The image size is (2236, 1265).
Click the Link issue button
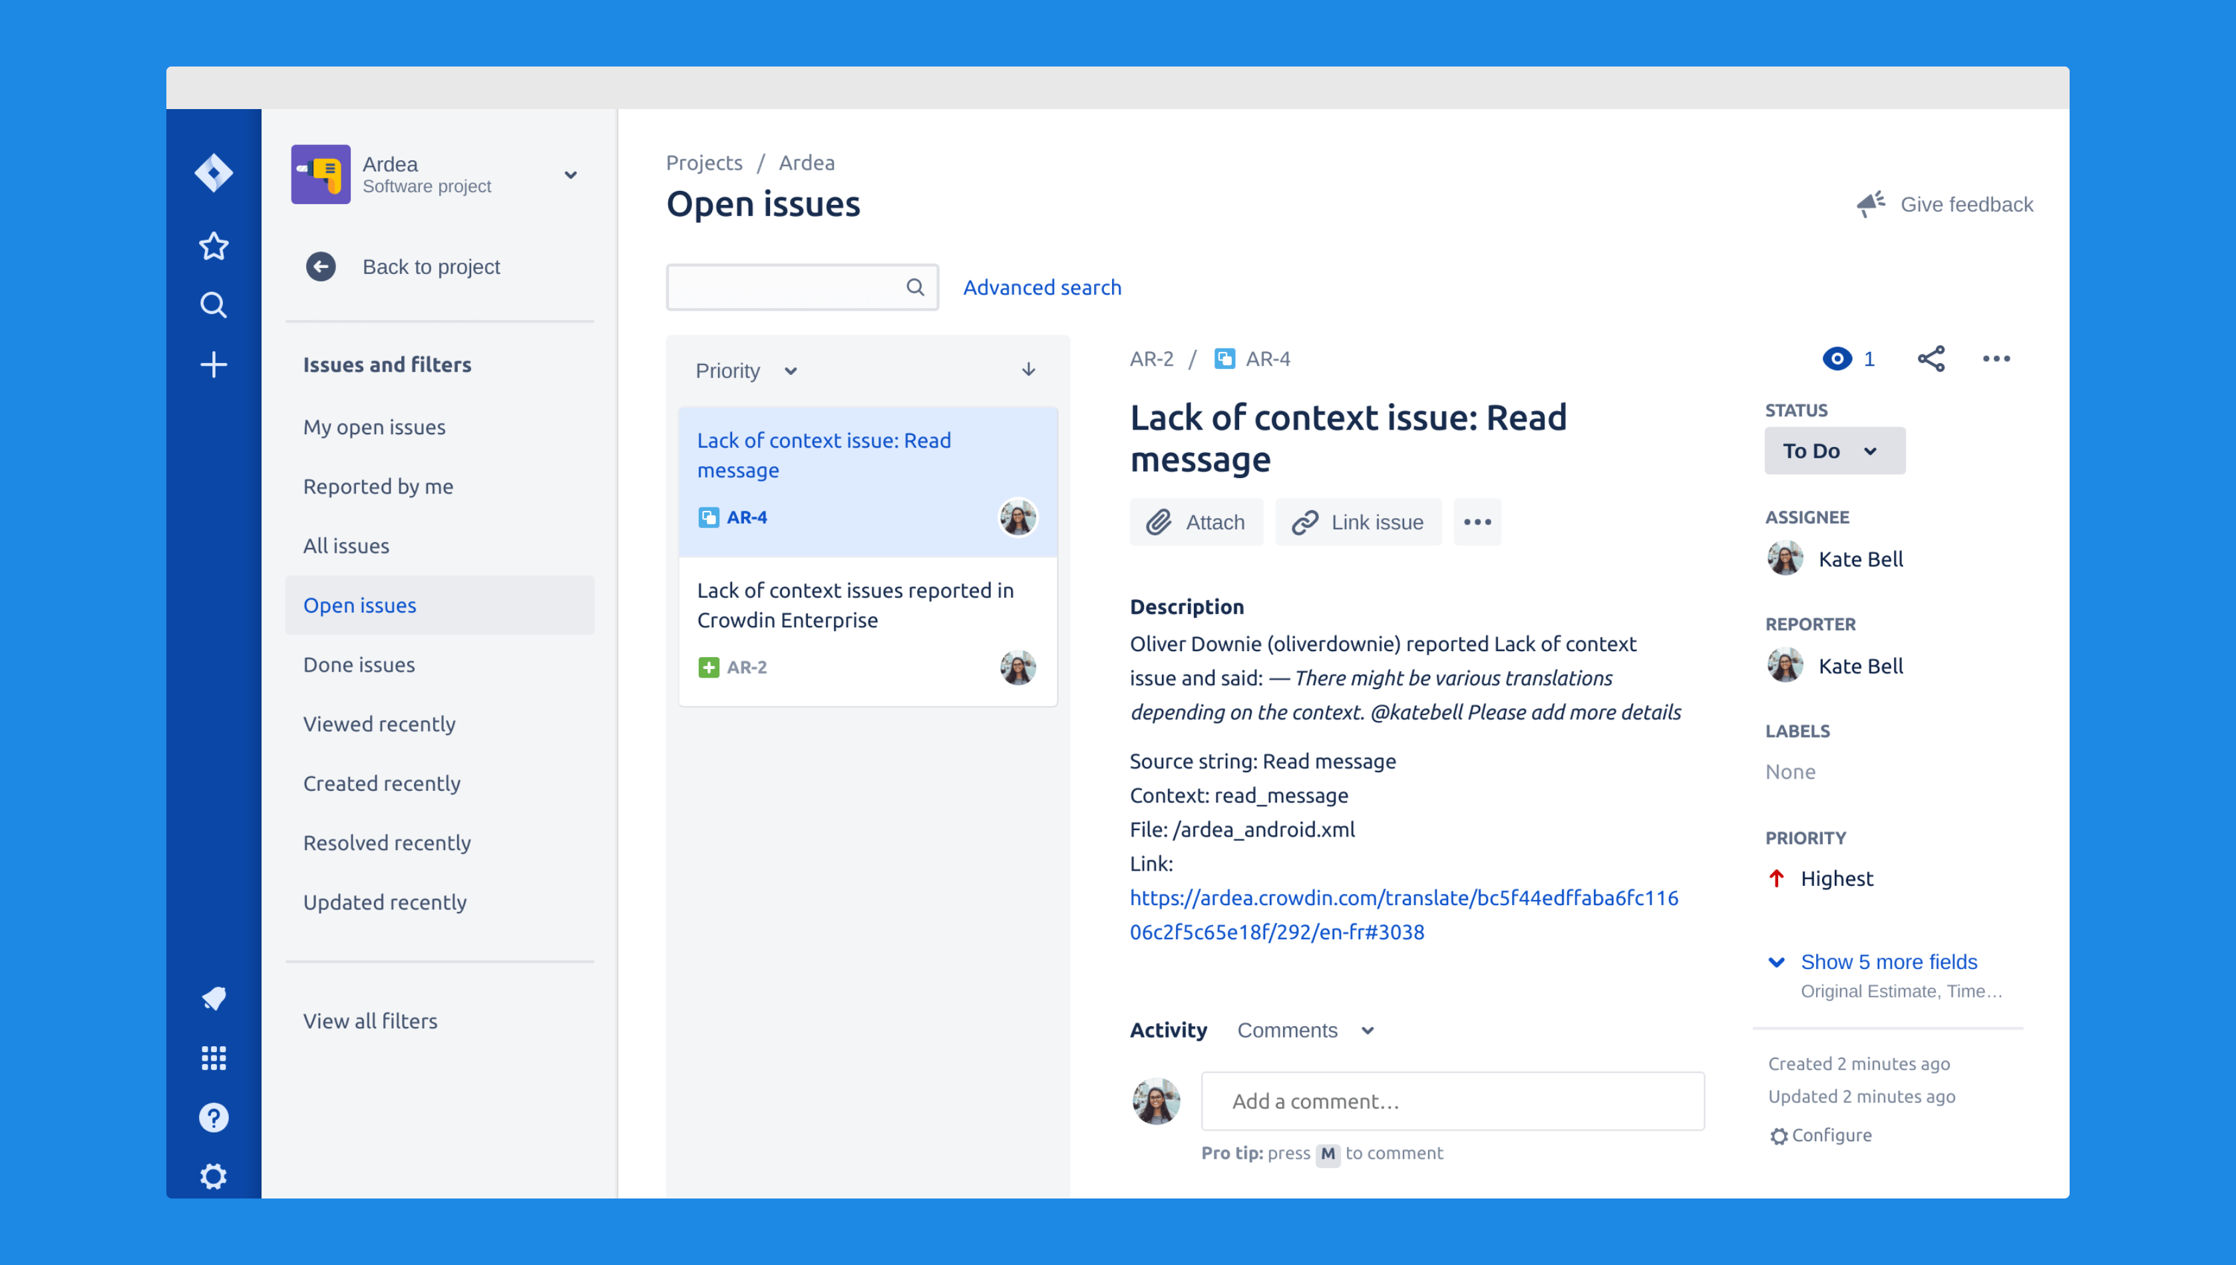(x=1358, y=522)
